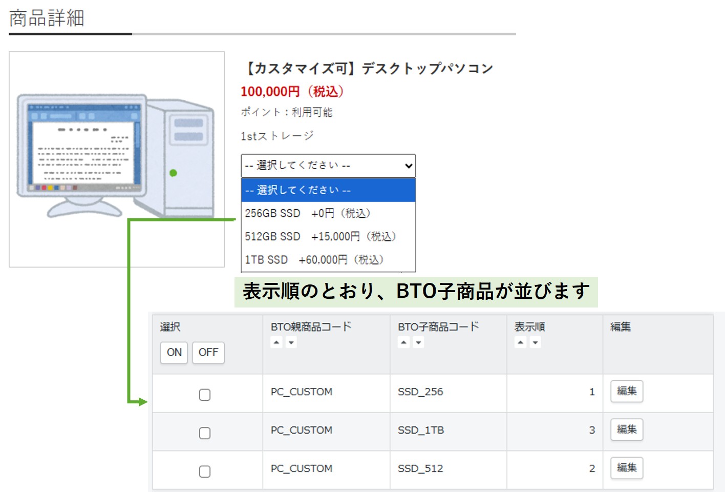Click the BTO親商品コード column header

311,327
